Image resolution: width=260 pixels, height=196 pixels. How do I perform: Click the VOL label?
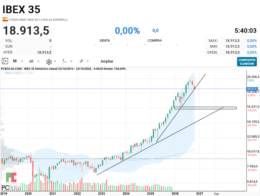click(x=9, y=41)
